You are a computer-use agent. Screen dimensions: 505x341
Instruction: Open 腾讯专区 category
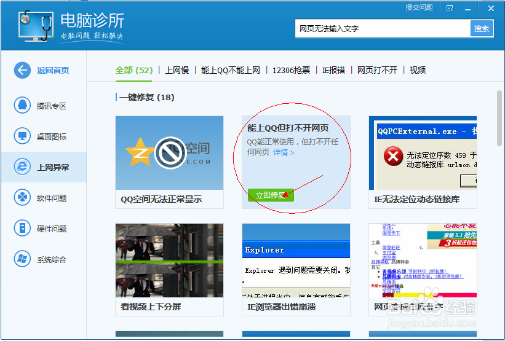click(52, 106)
